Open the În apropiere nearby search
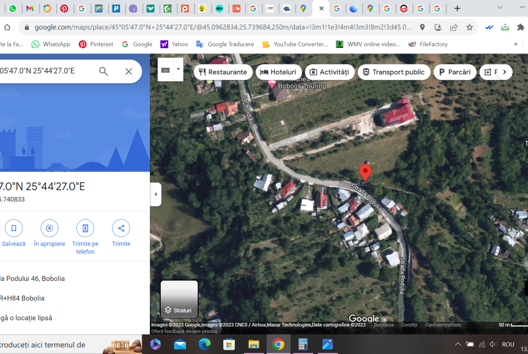 point(49,229)
